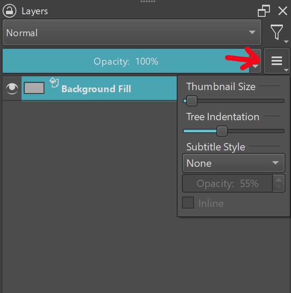Screen dimensions: 291x293
Task: Click the lock docker icon beside Layers title
Action: (x=9, y=11)
